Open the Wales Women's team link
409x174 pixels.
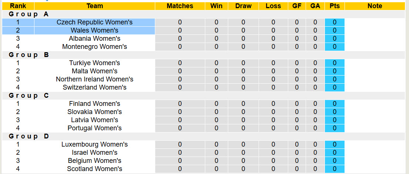(x=94, y=30)
